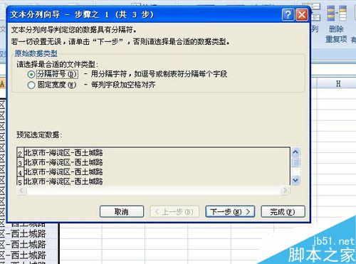The image size is (356, 264).
Task: Click the preview list's scroll up arrow
Action: (x=295, y=152)
